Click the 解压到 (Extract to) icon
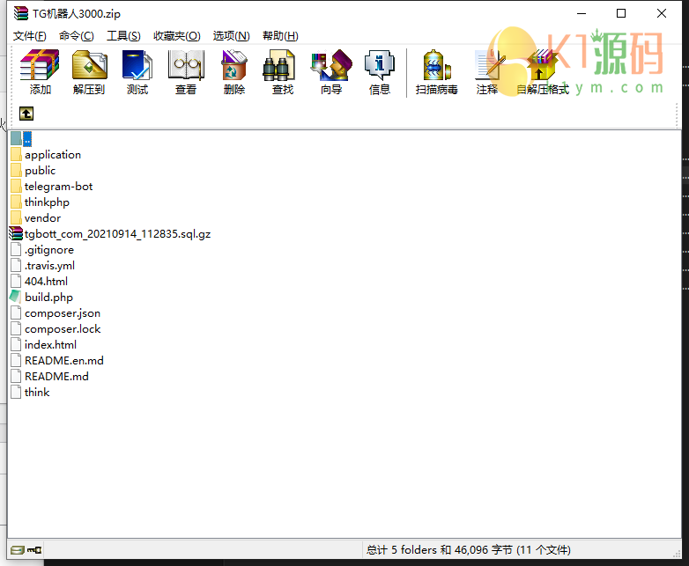Viewport: 689px width, 566px height. (x=89, y=65)
